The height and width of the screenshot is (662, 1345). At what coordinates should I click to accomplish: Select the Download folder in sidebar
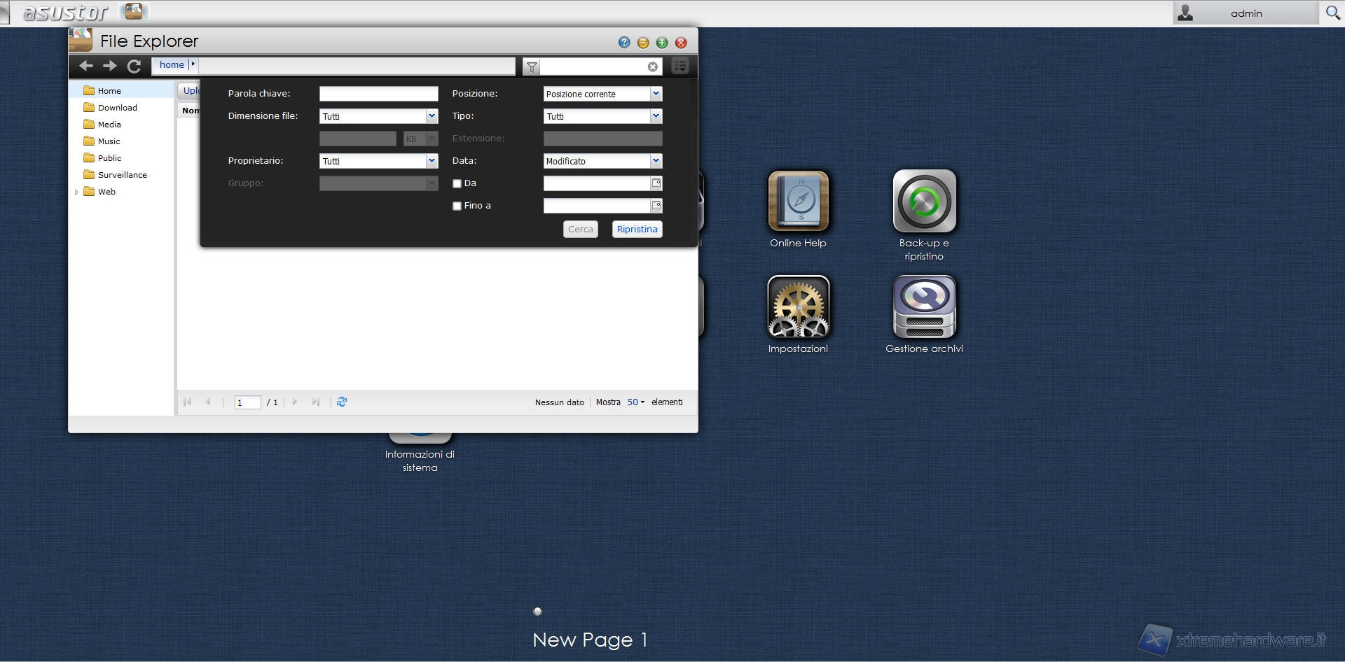(x=117, y=108)
